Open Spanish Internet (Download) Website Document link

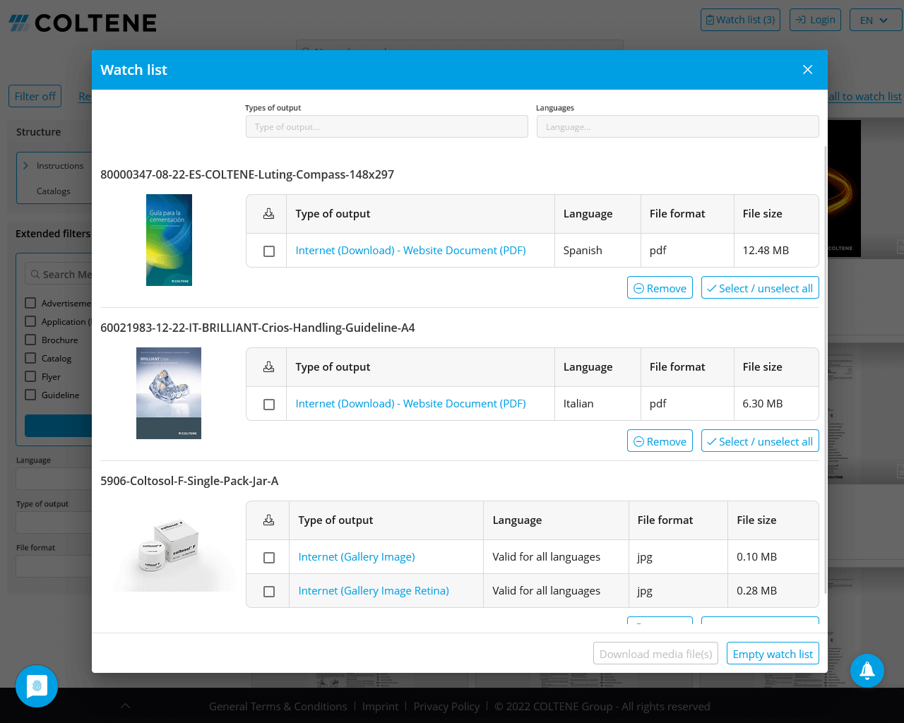[x=410, y=251]
